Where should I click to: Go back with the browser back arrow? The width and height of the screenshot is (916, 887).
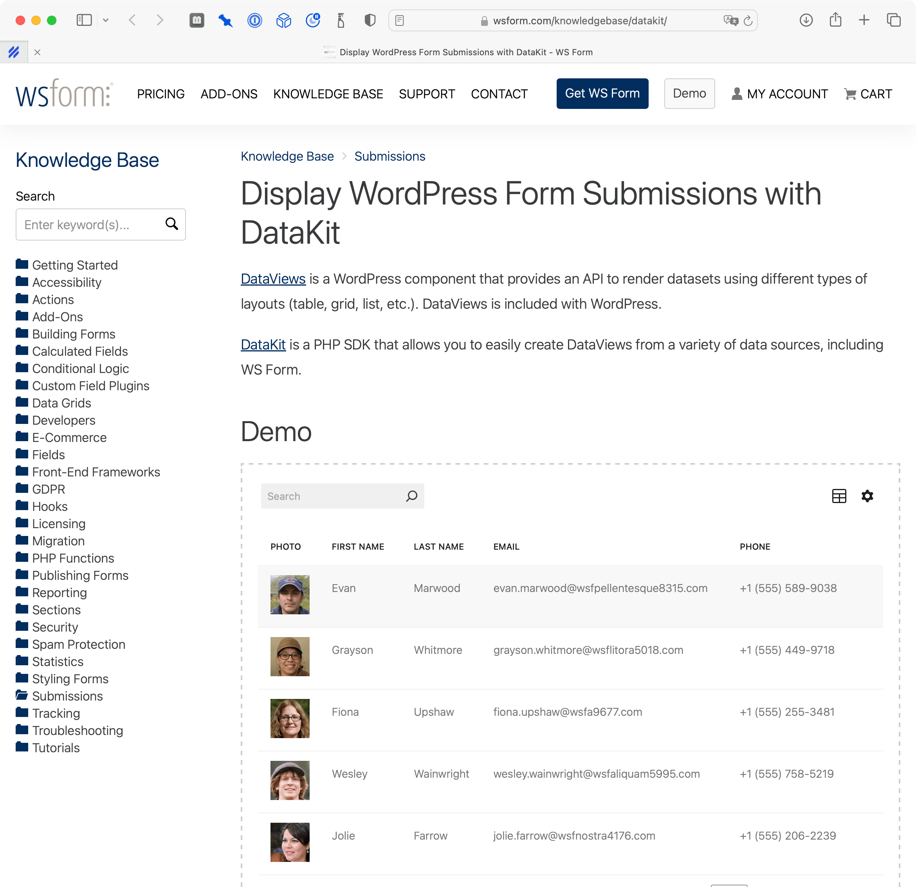(x=133, y=20)
